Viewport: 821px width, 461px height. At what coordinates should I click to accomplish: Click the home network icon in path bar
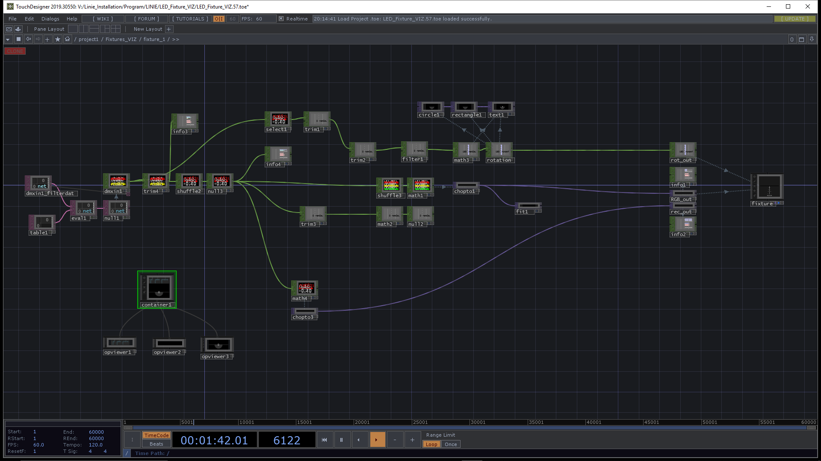(x=67, y=39)
